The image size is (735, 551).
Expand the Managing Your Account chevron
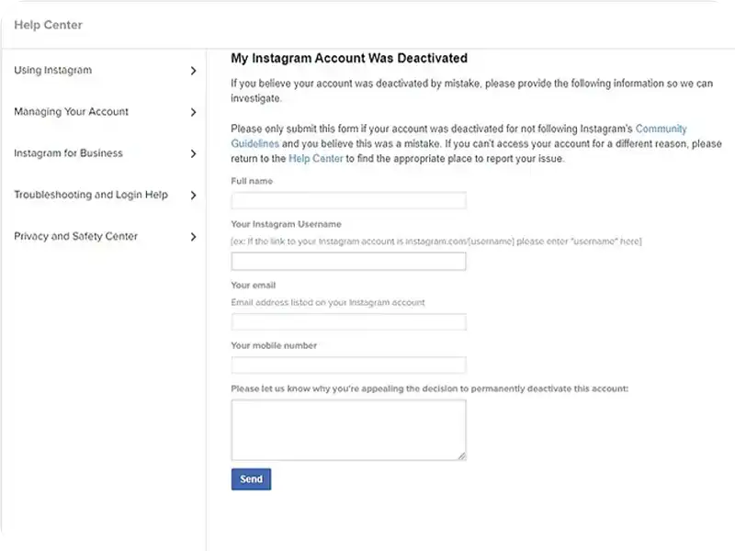tap(193, 112)
